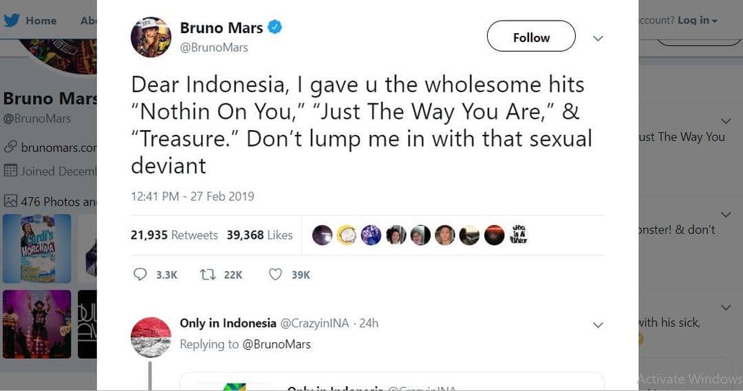This screenshot has height=391, width=743.
Task: Click the reply speech bubble icon
Action: 140,275
